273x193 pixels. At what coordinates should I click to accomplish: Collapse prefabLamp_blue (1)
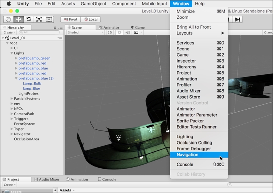pyautogui.click(x=16, y=78)
